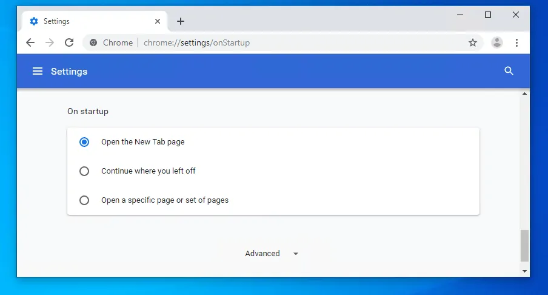
Task: Close the Settings tab
Action: (x=158, y=21)
